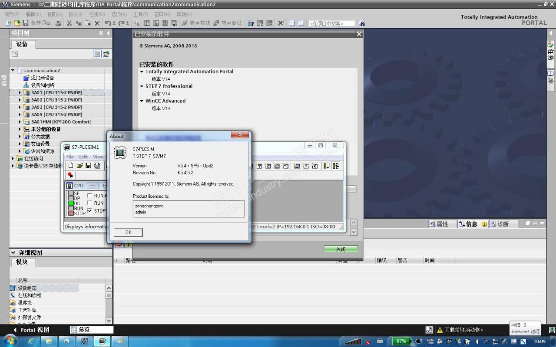The width and height of the screenshot is (556, 347).
Task: Collapse the WinCC Advanced entry
Action: coord(142,101)
